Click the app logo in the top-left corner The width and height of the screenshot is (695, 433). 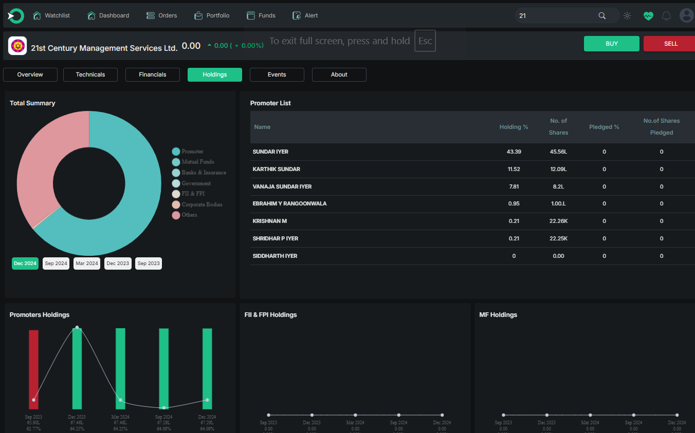[15, 16]
